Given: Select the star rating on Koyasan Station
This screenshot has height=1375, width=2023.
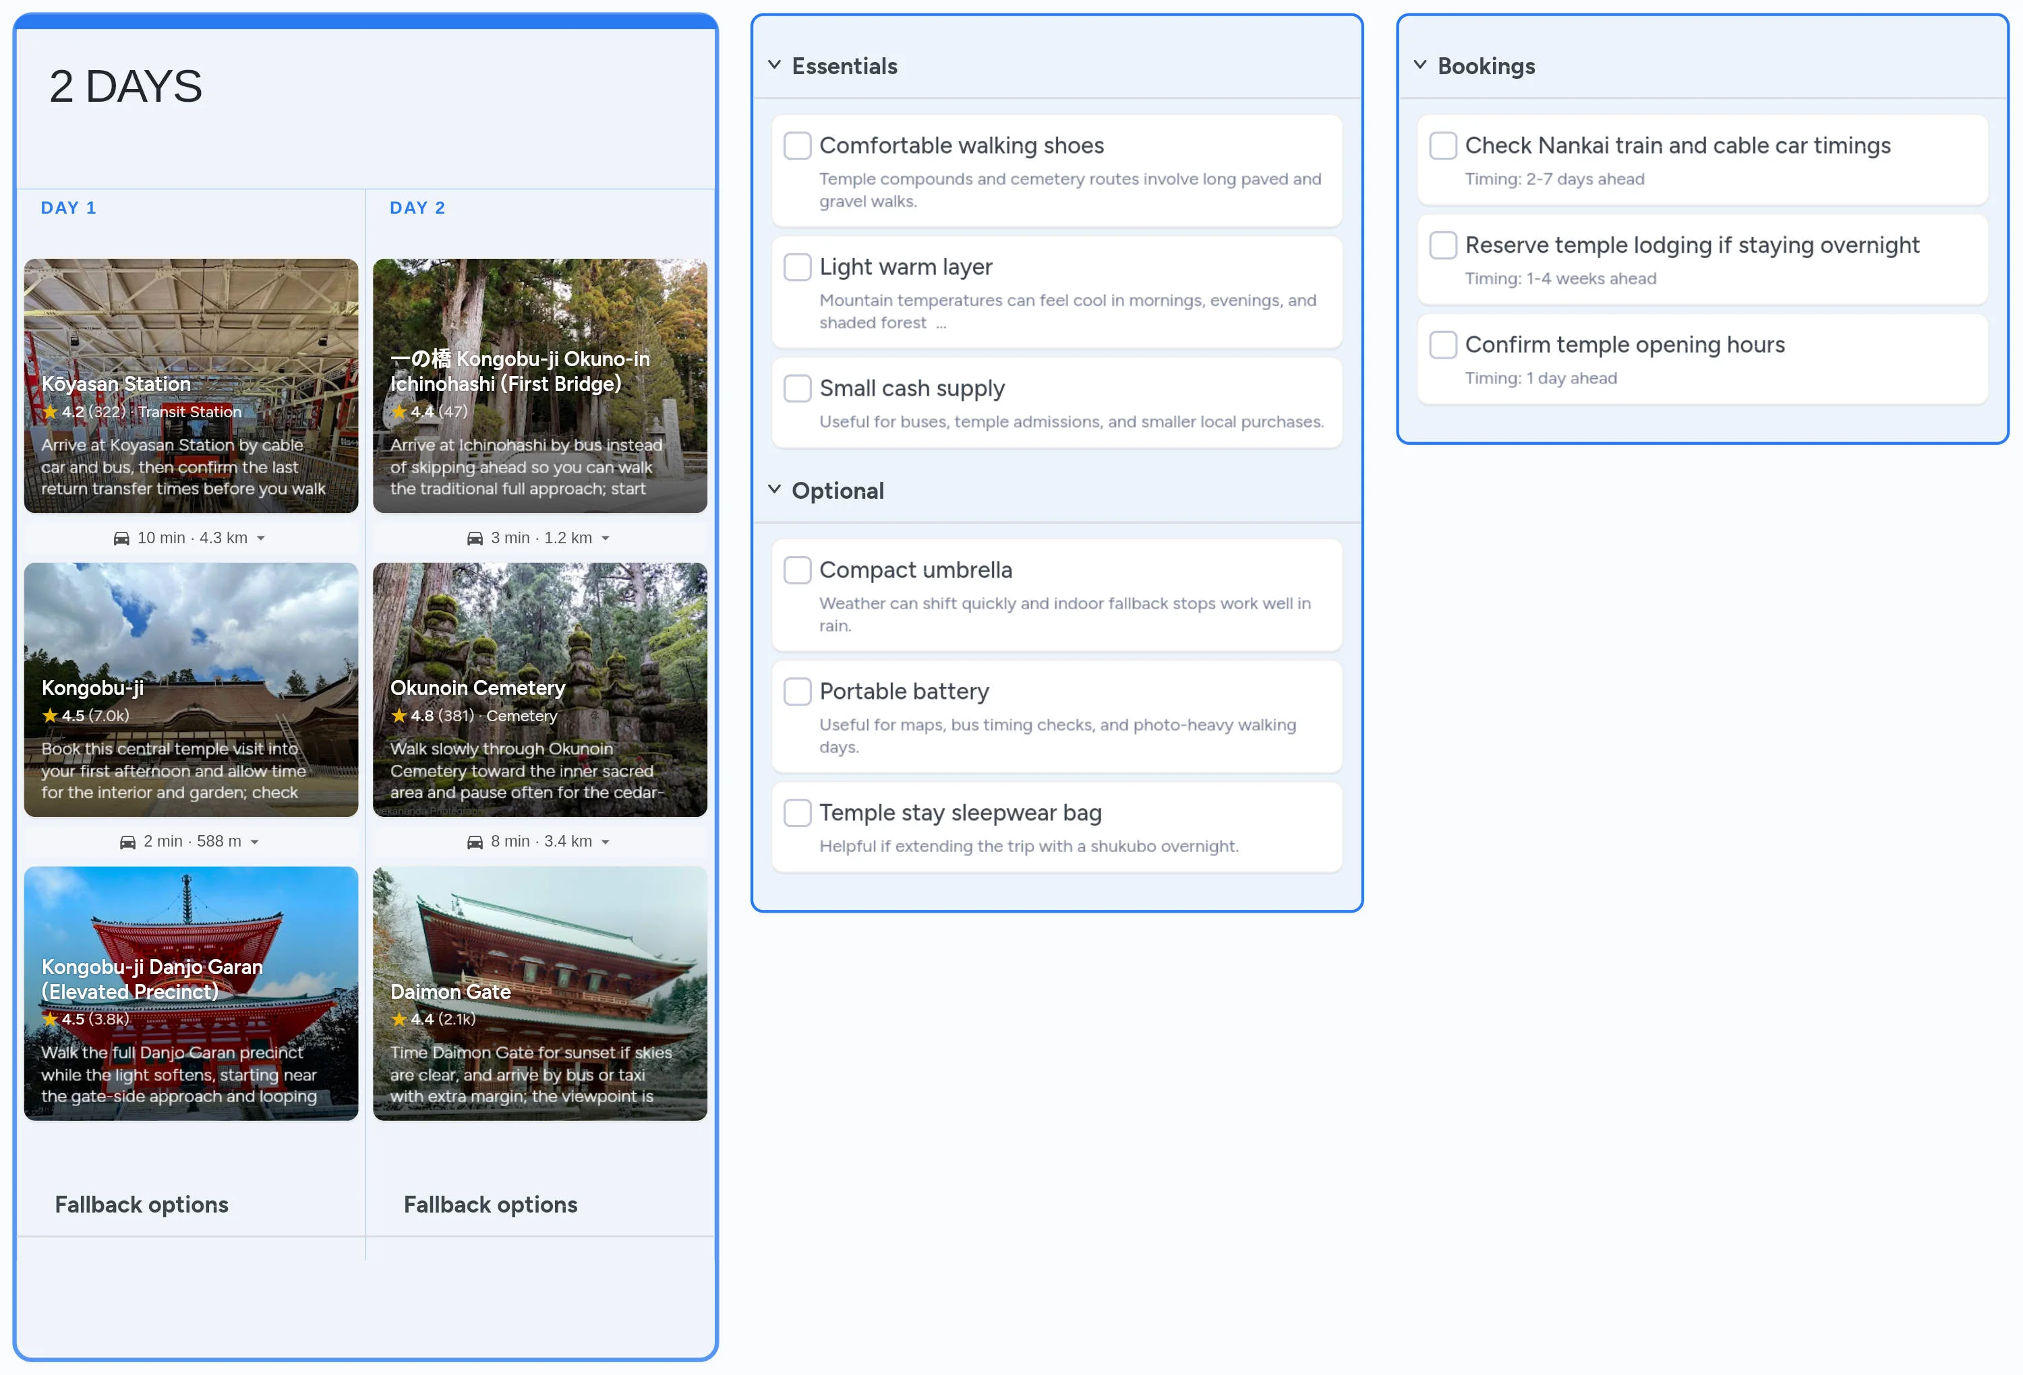Looking at the screenshot, I should tap(51, 412).
